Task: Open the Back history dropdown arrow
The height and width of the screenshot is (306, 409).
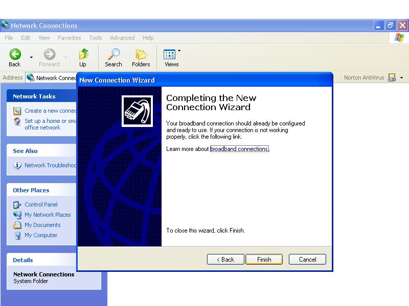Action: tap(31, 57)
